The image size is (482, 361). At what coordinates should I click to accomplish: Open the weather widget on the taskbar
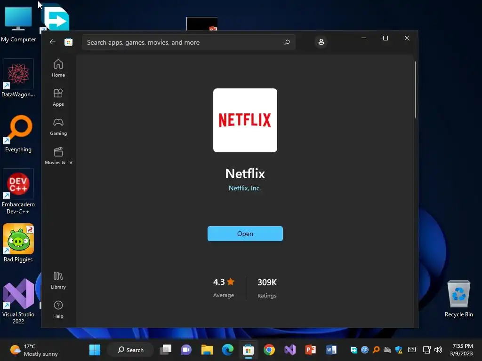tap(34, 350)
